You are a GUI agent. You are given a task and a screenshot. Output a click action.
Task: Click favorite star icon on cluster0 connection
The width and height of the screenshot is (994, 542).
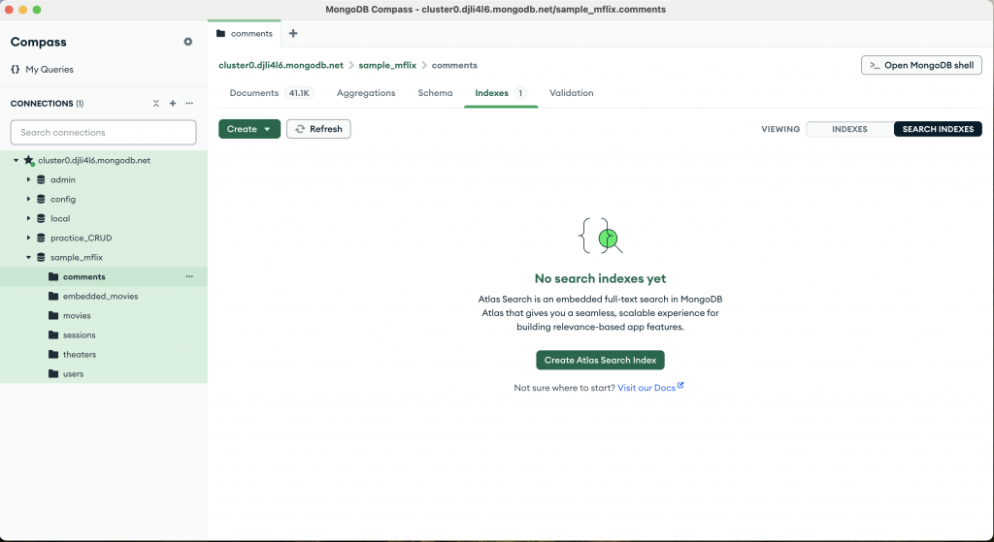pos(28,160)
